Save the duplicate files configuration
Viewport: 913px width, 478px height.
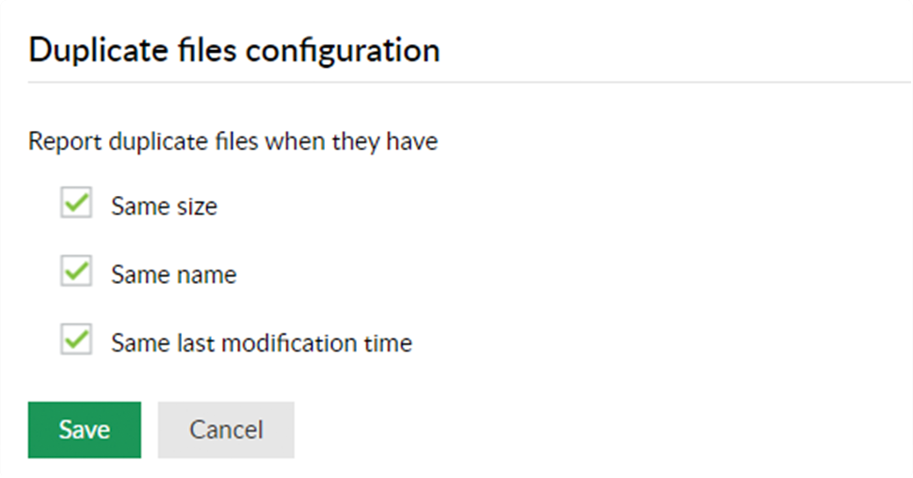(84, 430)
